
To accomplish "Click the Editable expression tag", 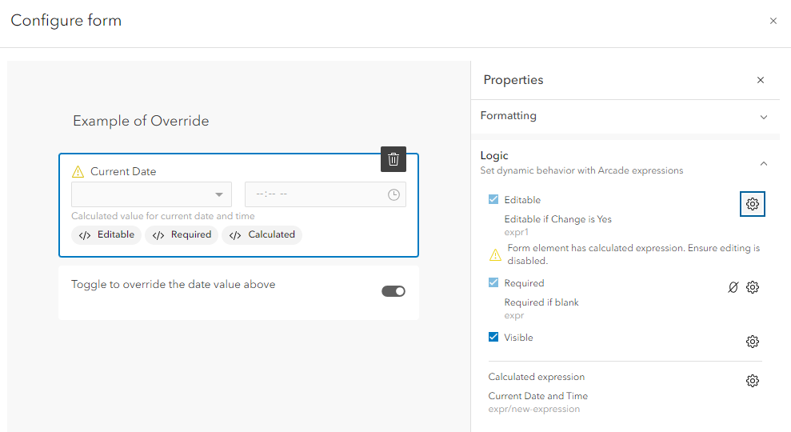I will tap(106, 235).
